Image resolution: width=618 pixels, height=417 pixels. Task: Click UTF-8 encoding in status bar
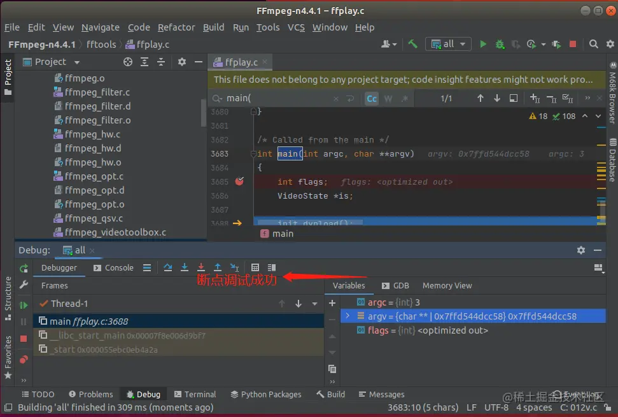click(496, 407)
